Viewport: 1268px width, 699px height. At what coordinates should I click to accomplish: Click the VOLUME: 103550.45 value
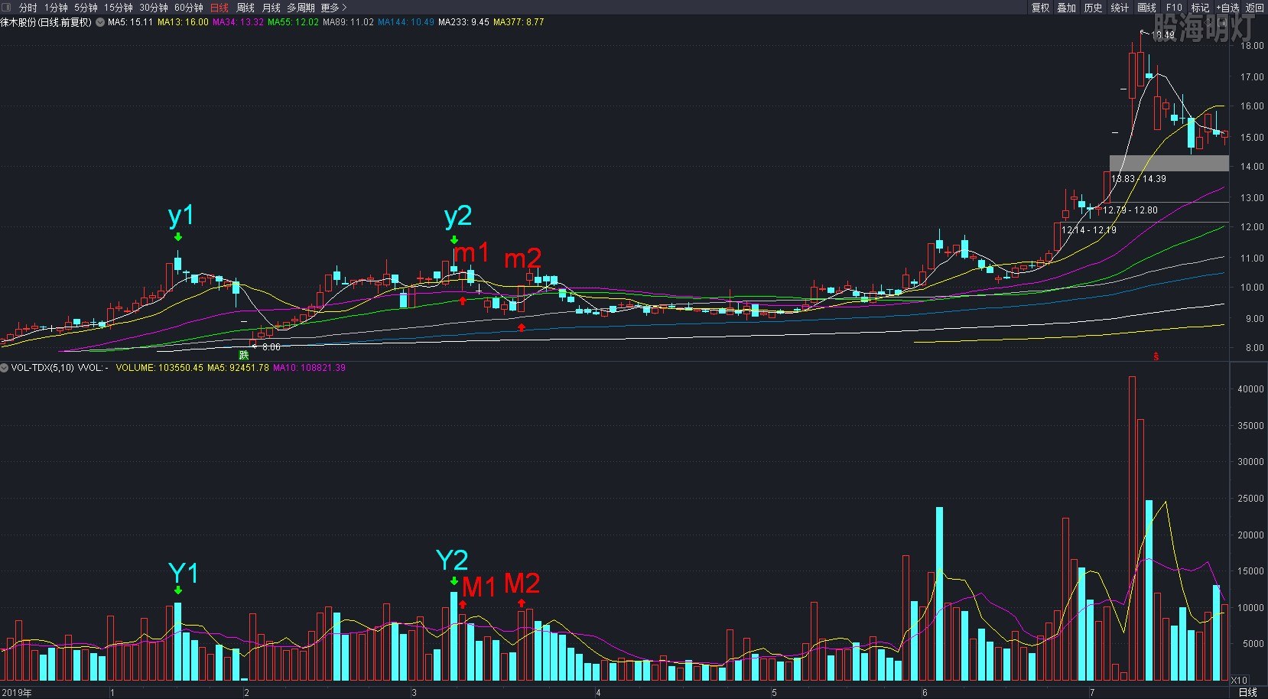click(160, 368)
